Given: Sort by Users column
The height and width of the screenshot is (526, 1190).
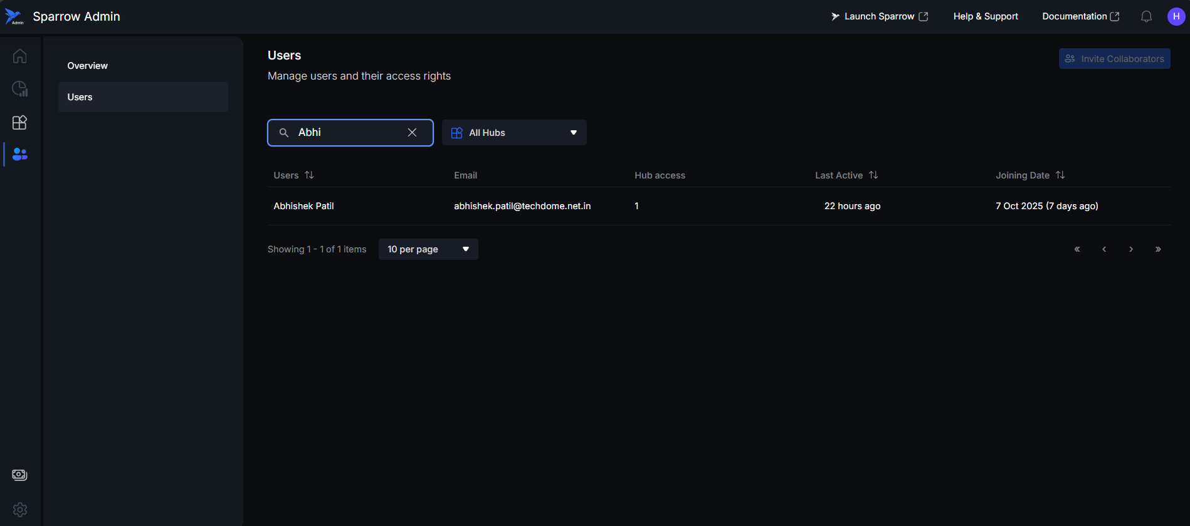Looking at the screenshot, I should click(309, 175).
